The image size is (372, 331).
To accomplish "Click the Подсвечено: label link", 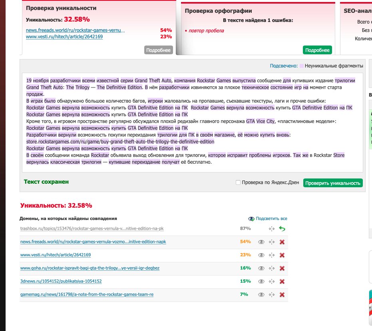I will click(284, 66).
